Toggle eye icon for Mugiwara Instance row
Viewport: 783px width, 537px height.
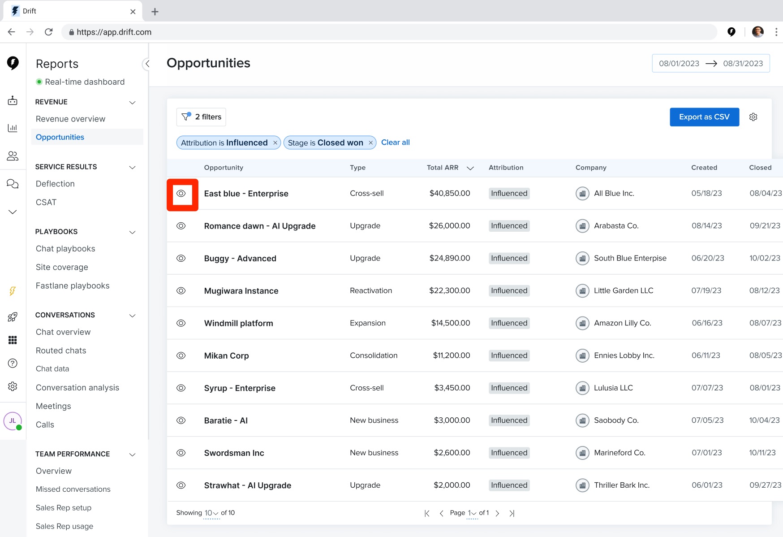pos(181,290)
